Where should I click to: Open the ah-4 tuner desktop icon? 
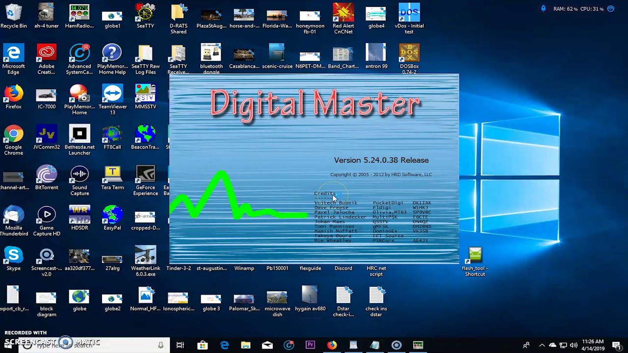(x=46, y=16)
